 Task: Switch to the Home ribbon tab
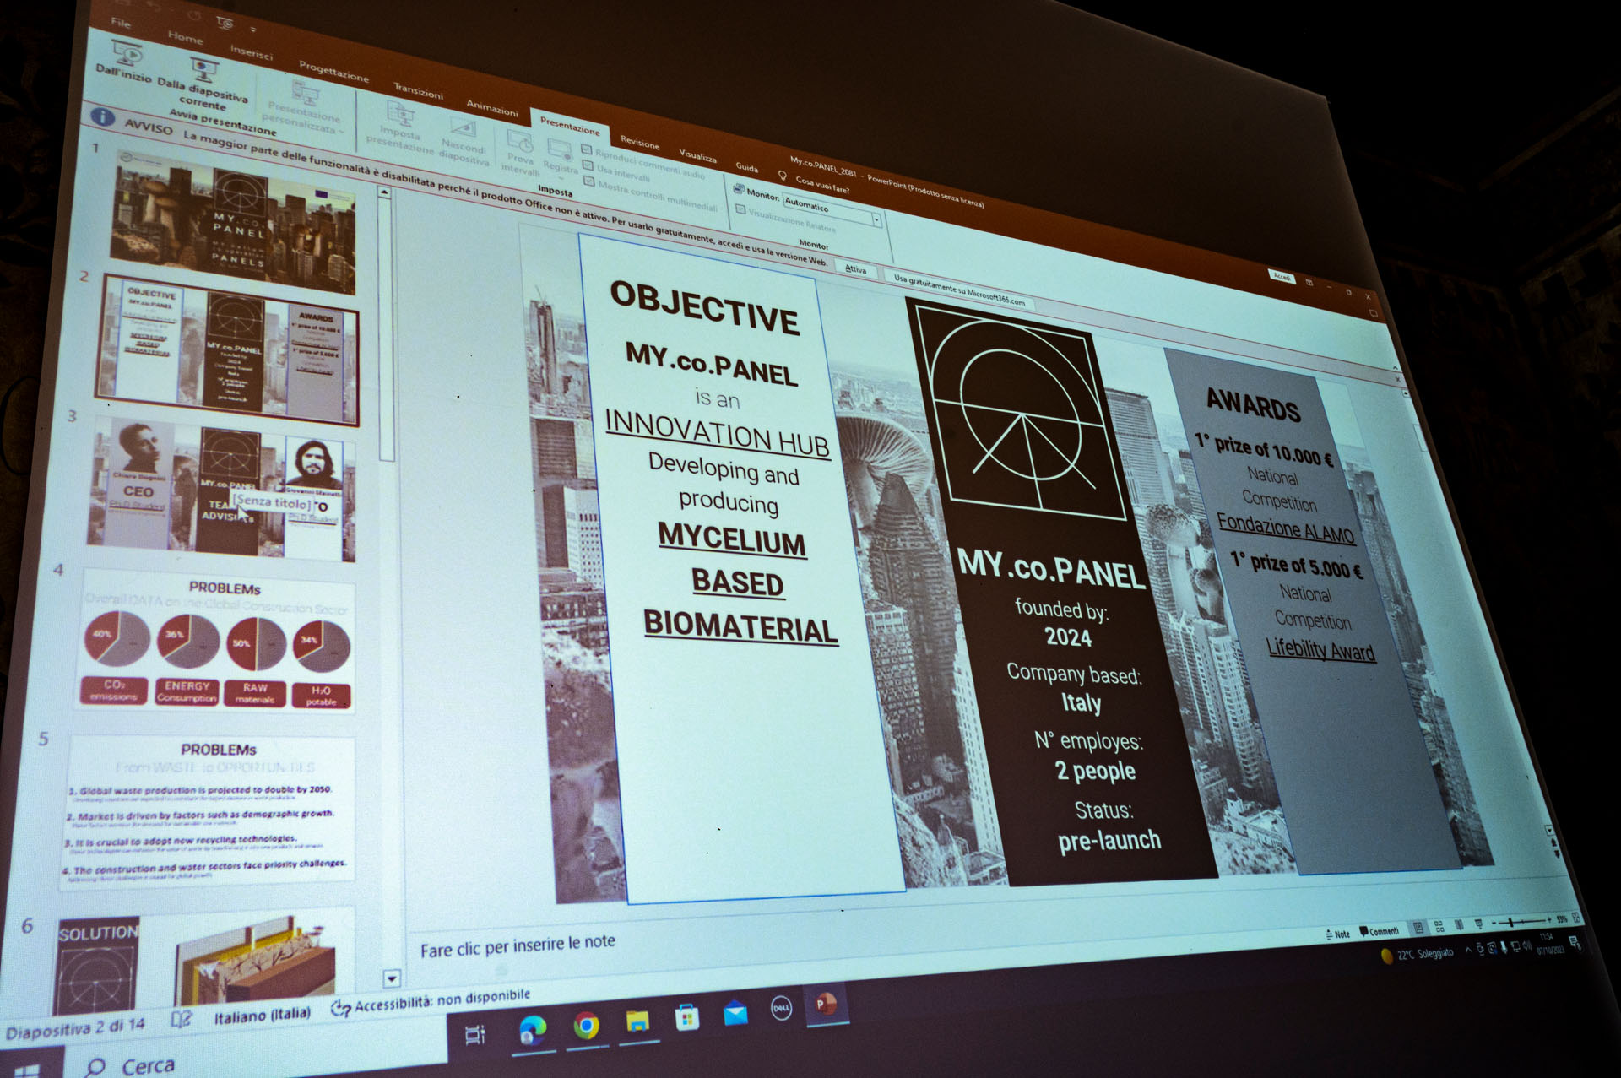point(185,36)
